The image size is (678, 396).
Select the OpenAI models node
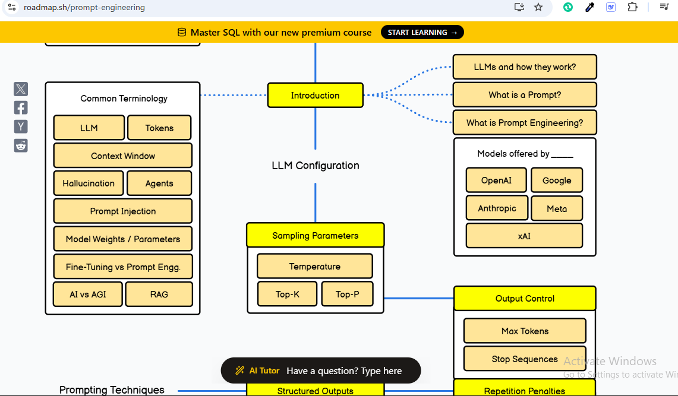496,180
